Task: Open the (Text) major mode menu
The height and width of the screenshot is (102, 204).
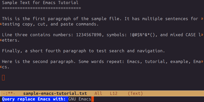Action: [135, 94]
